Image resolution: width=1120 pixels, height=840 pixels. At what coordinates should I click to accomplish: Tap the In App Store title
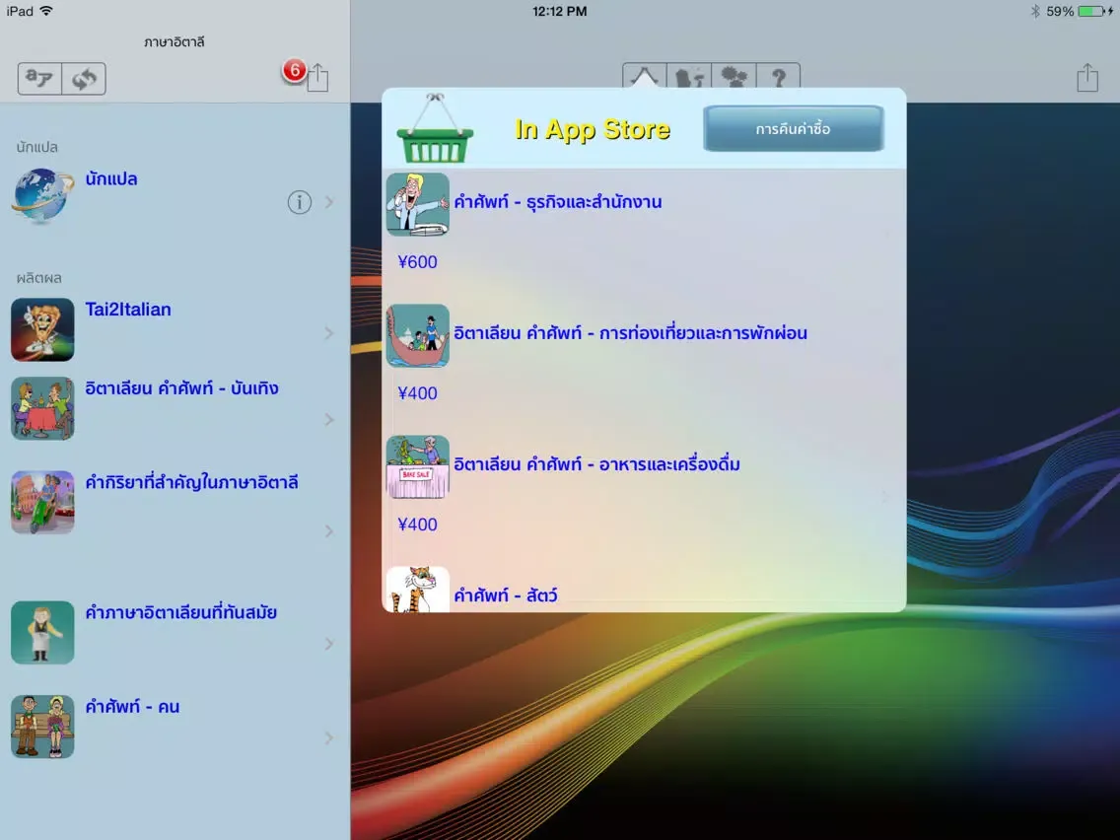click(593, 129)
